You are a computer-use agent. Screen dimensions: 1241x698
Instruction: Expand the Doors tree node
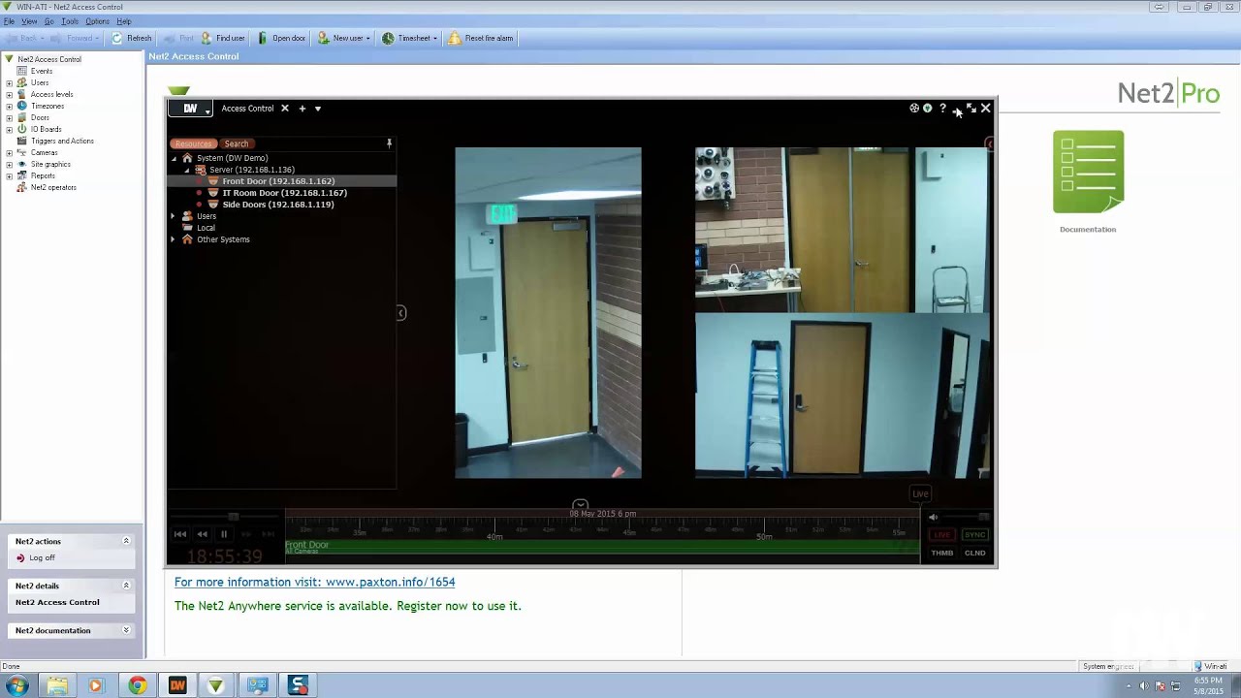click(9, 117)
